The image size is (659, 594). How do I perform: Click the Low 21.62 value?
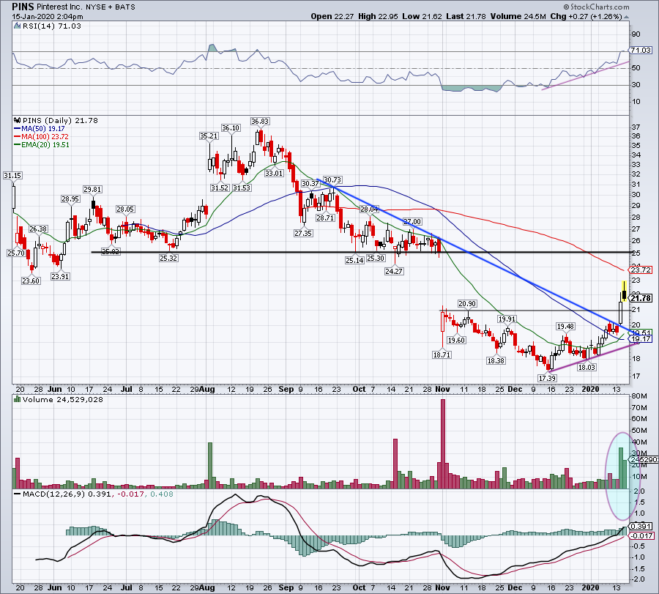point(422,16)
